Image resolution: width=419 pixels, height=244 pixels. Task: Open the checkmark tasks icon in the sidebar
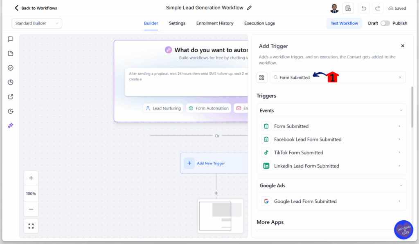tap(10, 67)
